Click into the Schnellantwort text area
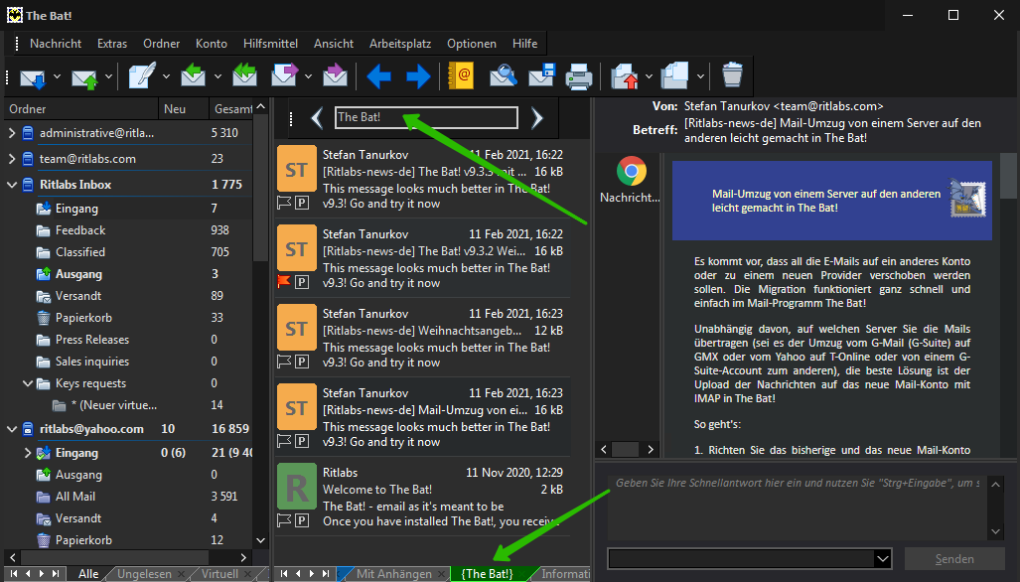Image resolution: width=1020 pixels, height=582 pixels. click(798, 508)
